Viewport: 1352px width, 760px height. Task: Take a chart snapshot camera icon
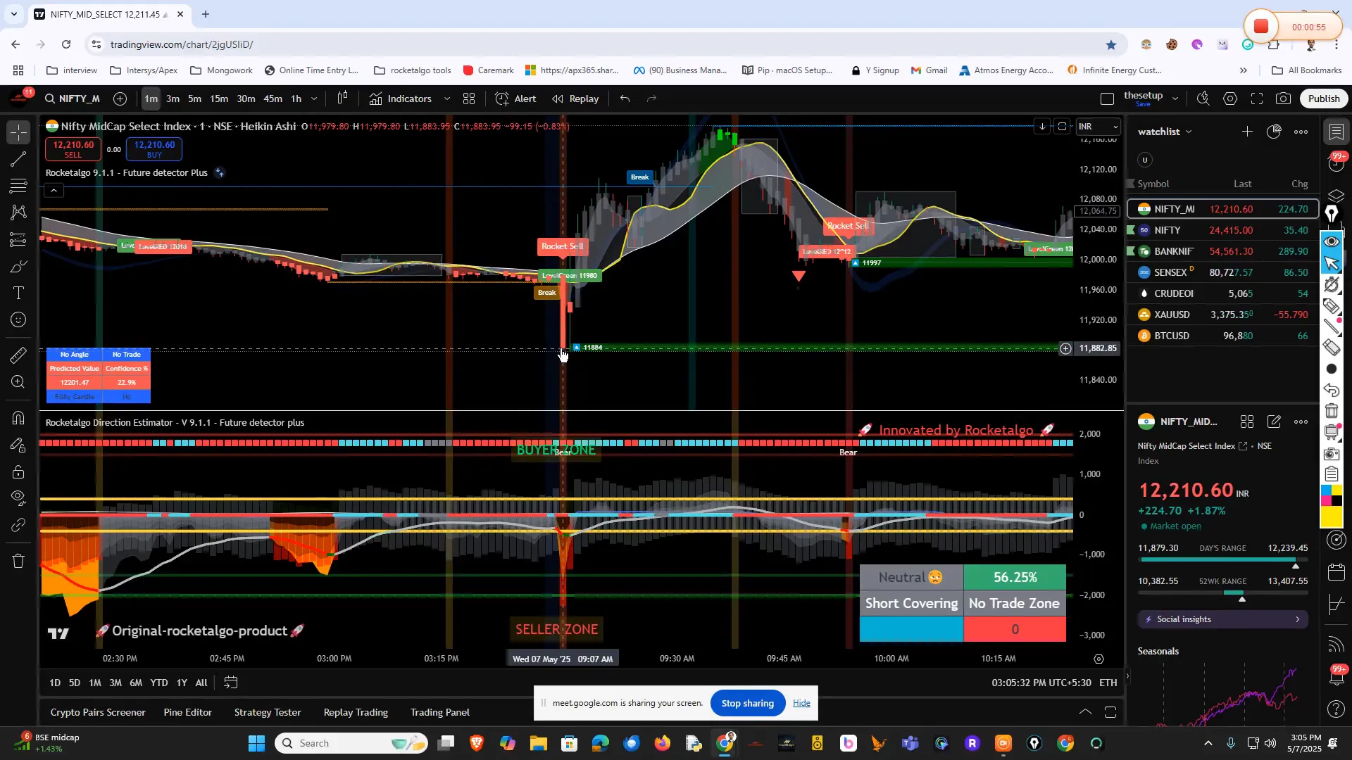tap(1284, 99)
